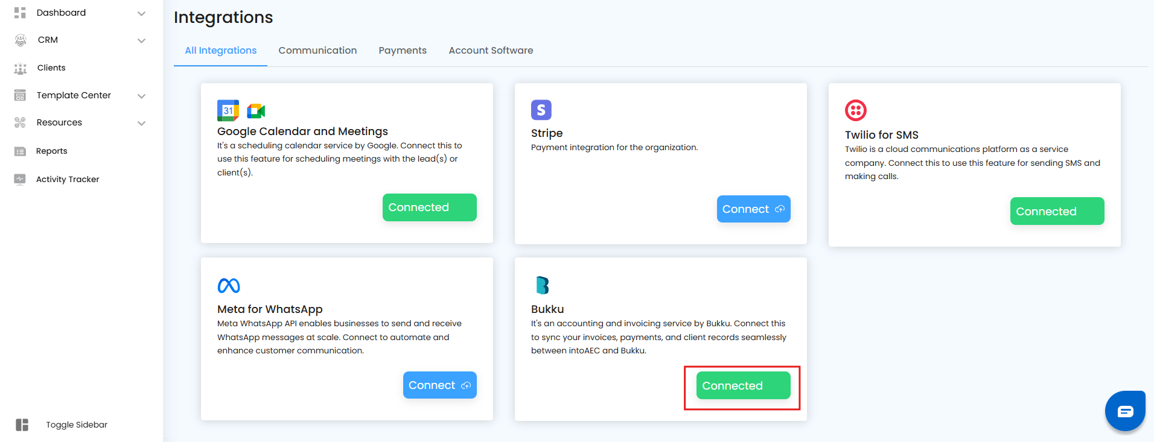Click the Google Meet camera icon
This screenshot has height=442, width=1154.
256,111
